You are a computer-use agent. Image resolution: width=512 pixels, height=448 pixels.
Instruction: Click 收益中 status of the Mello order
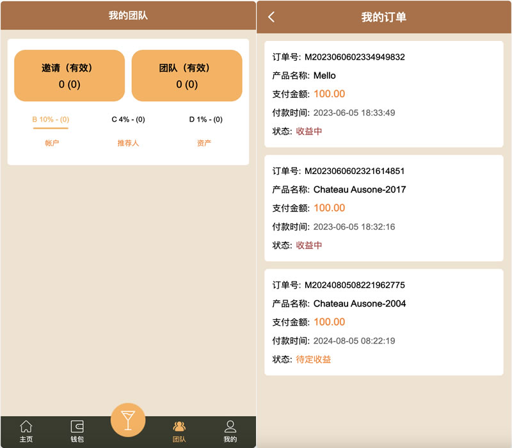coord(309,131)
